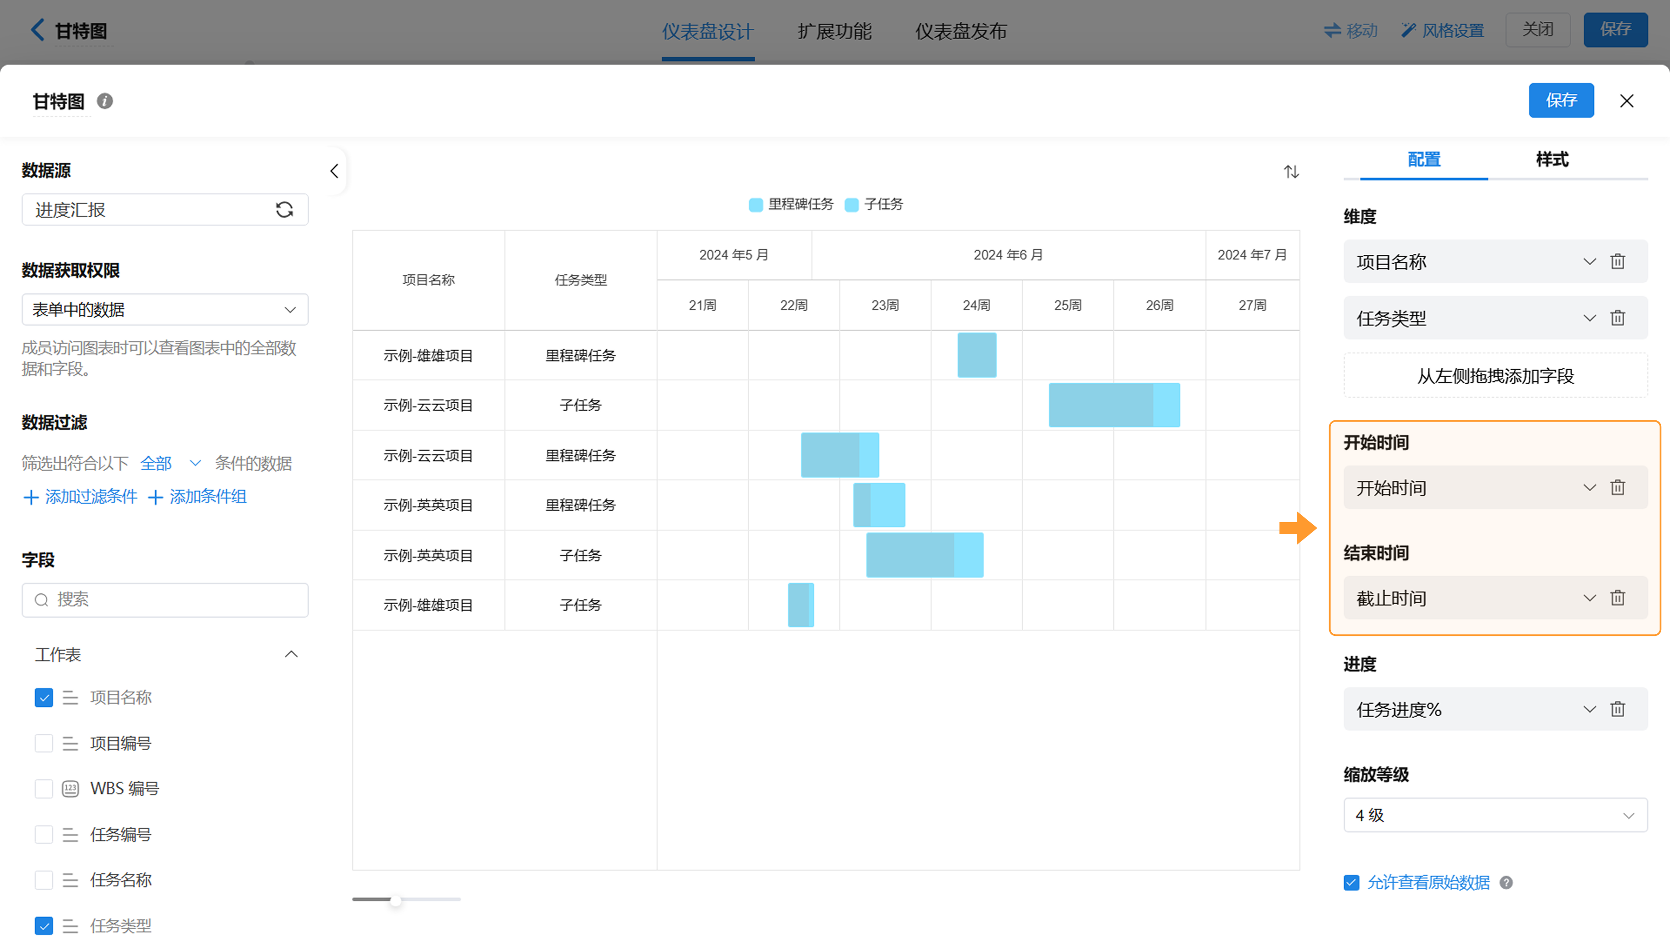Open the 表单中的数据 permission dropdown
This screenshot has height=938, width=1670.
coord(165,309)
